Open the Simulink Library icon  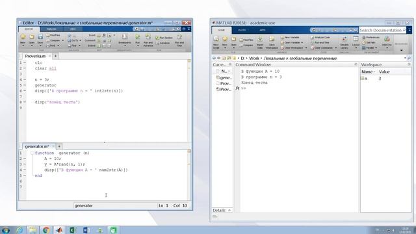[344, 39]
